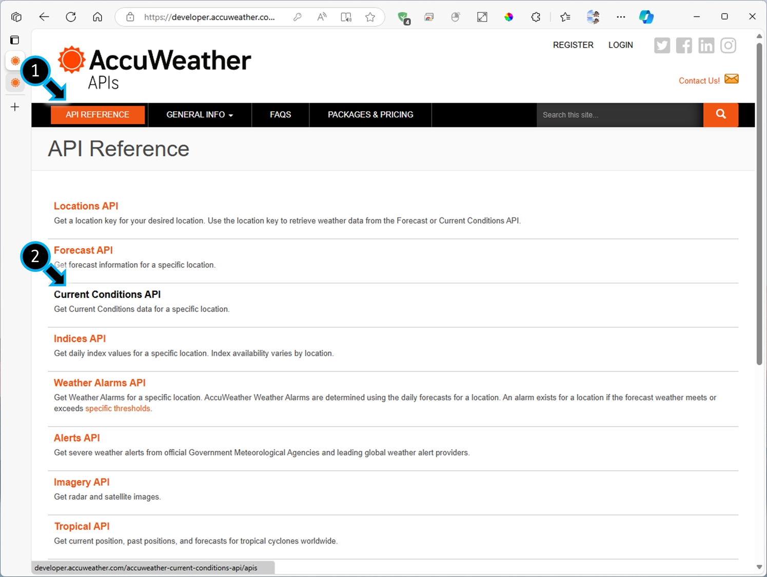Open the Imagery API link
The image size is (767, 577).
click(82, 482)
